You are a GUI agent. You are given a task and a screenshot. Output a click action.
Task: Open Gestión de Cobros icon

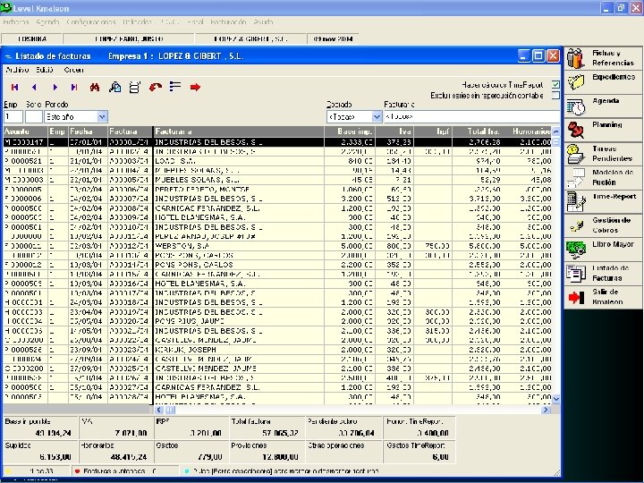pos(577,225)
